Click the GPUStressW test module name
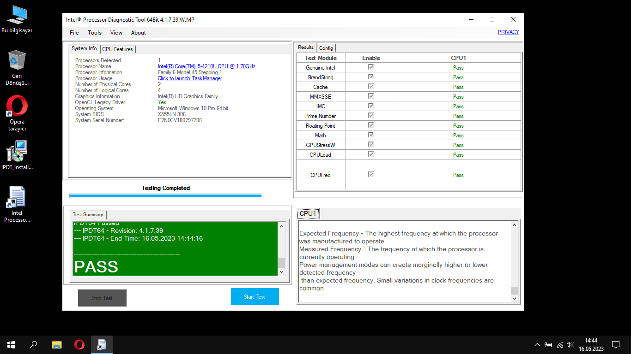 (x=321, y=145)
